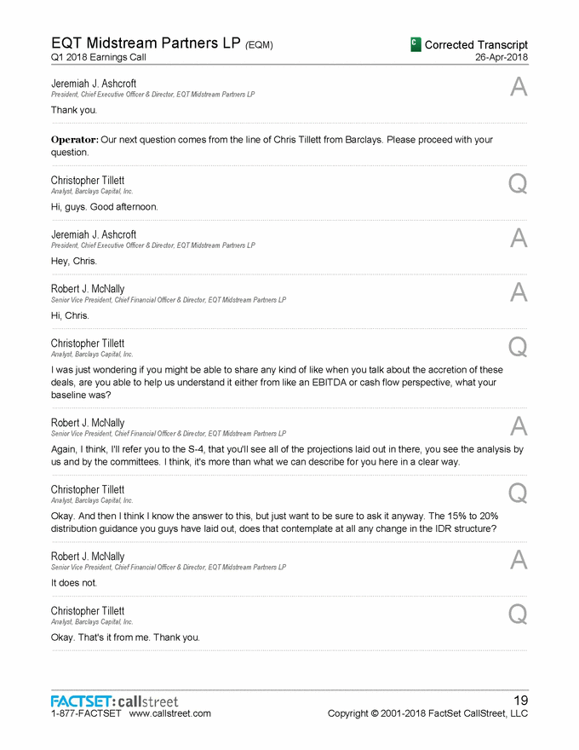Image resolution: width=579 pixels, height=750 pixels.
Task: Click the FactSet CallStreet copyright notice
Action: (x=427, y=713)
